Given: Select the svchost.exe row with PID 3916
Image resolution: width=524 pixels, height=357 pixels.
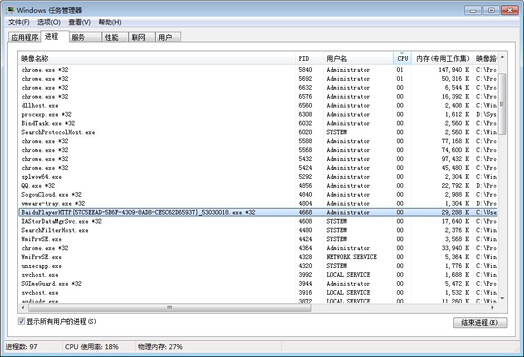Looking at the screenshot, I should pyautogui.click(x=258, y=292).
